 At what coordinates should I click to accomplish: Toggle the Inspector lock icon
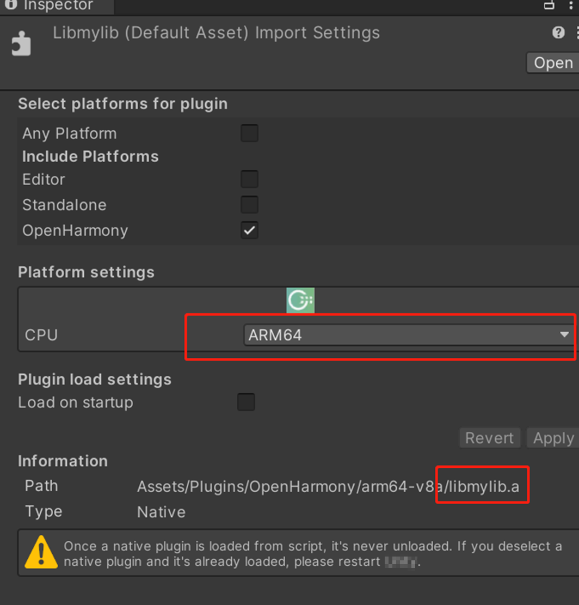[549, 5]
